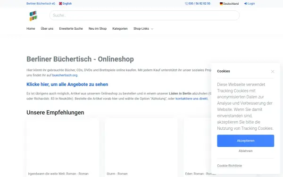283x177 pixels.
Task: Open Shop-Links menu label
Action: tap(141, 28)
